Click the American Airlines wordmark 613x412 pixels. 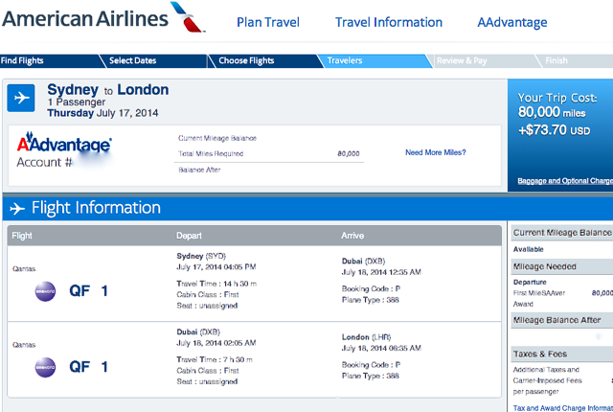[85, 19]
